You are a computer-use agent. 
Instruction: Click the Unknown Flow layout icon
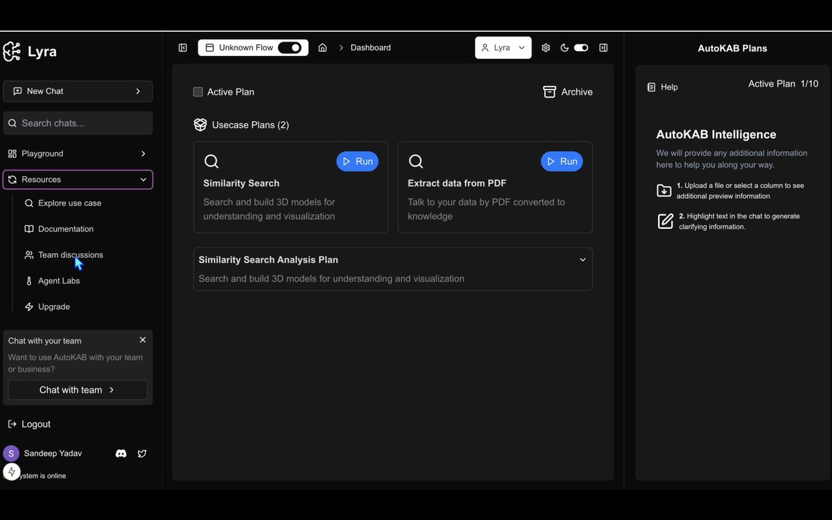pyautogui.click(x=210, y=48)
